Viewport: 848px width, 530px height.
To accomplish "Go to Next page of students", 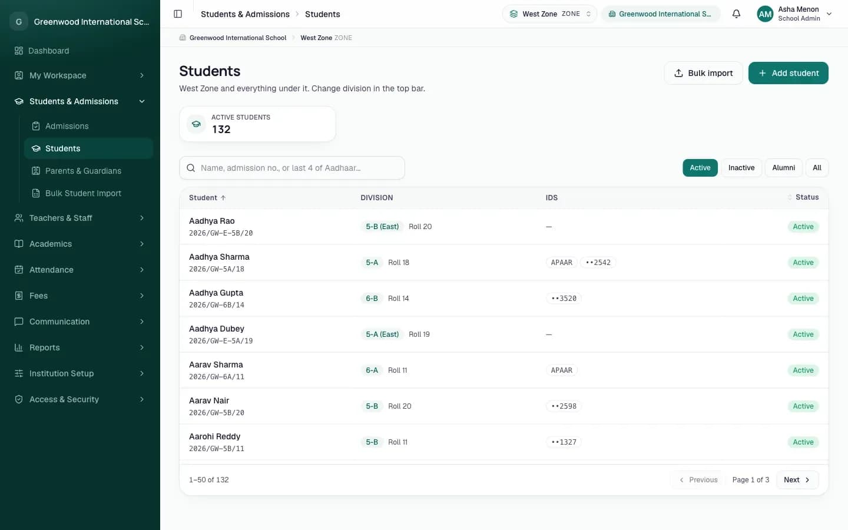I will pyautogui.click(x=797, y=480).
